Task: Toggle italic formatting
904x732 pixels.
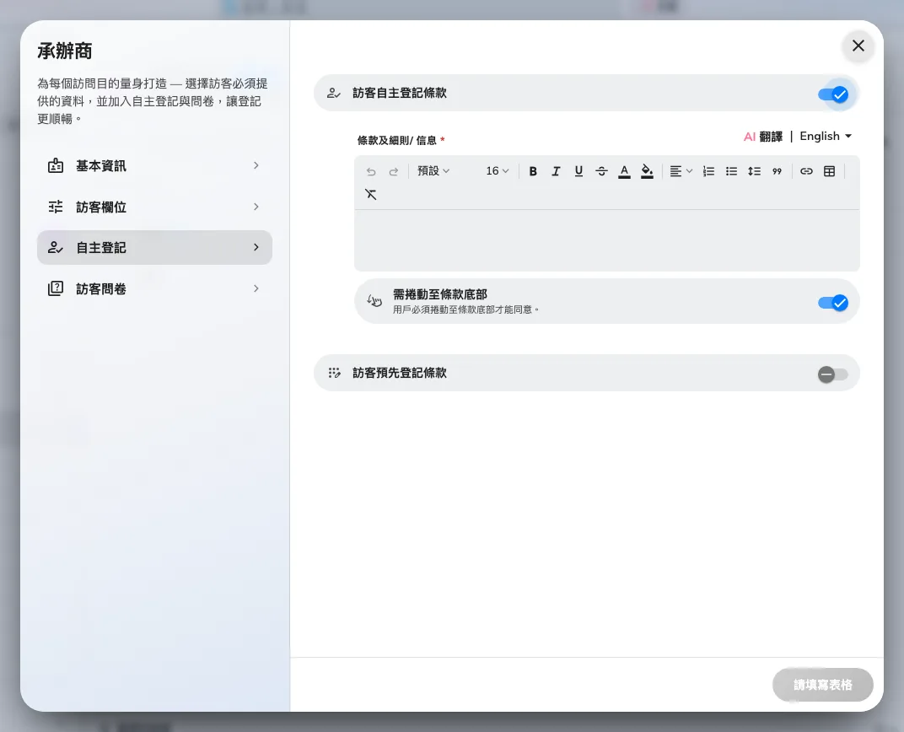Action: pyautogui.click(x=556, y=171)
